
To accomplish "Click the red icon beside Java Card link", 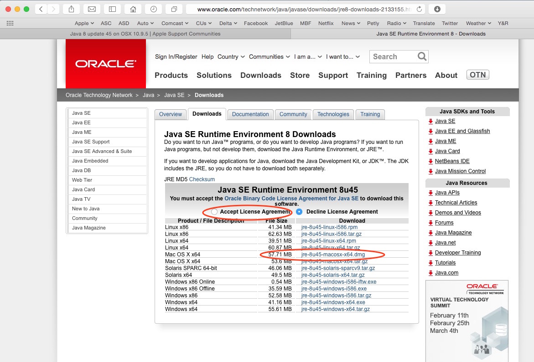I will click(430, 151).
